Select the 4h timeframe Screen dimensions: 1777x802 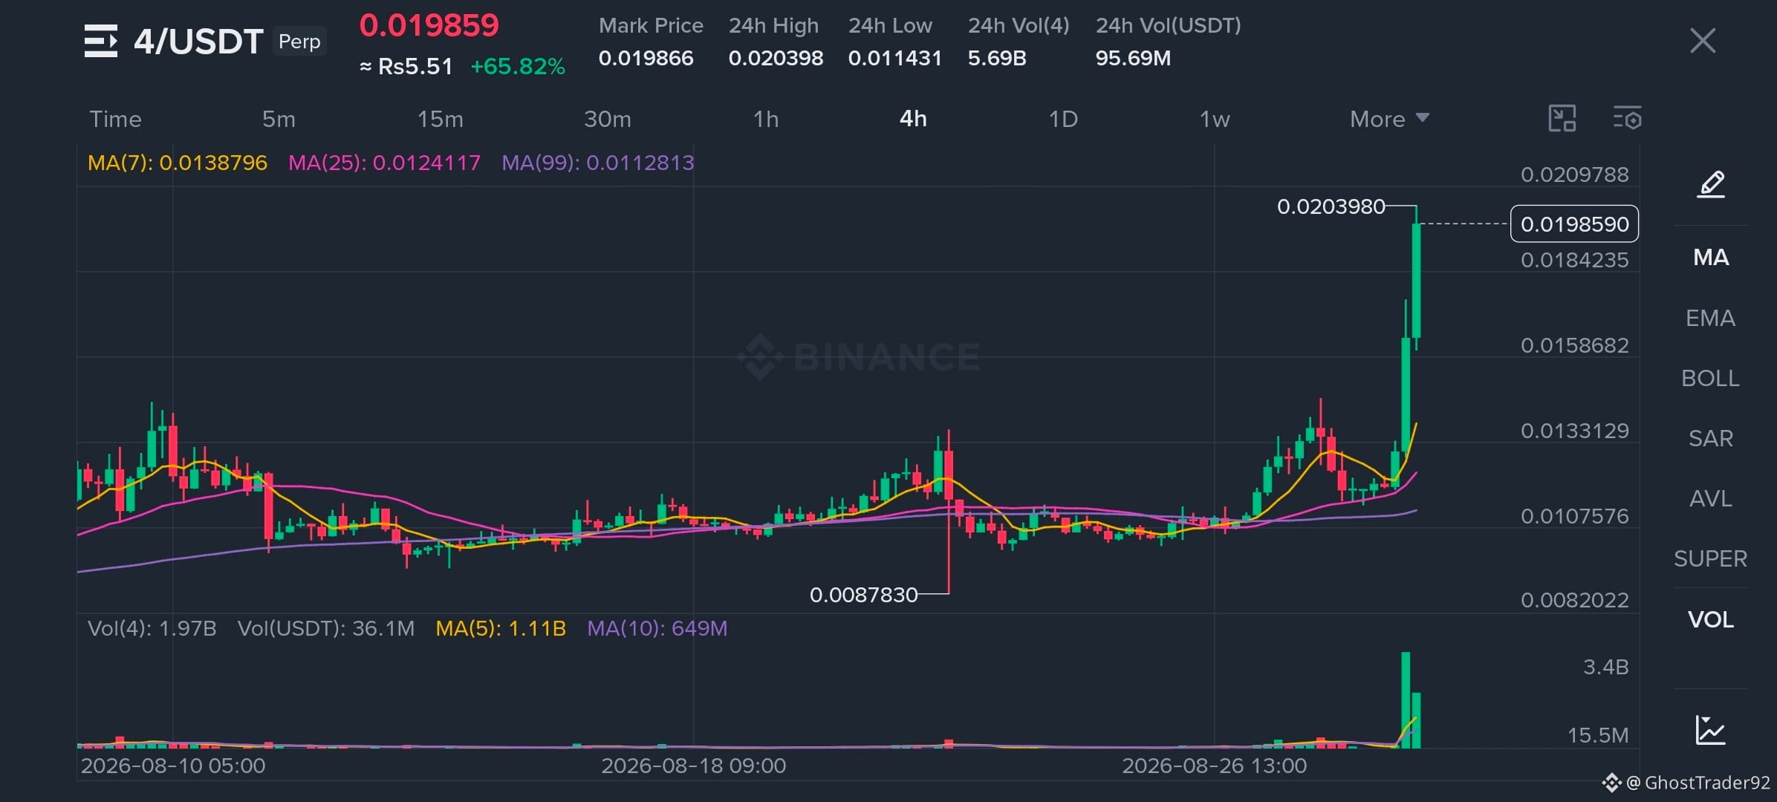[913, 119]
